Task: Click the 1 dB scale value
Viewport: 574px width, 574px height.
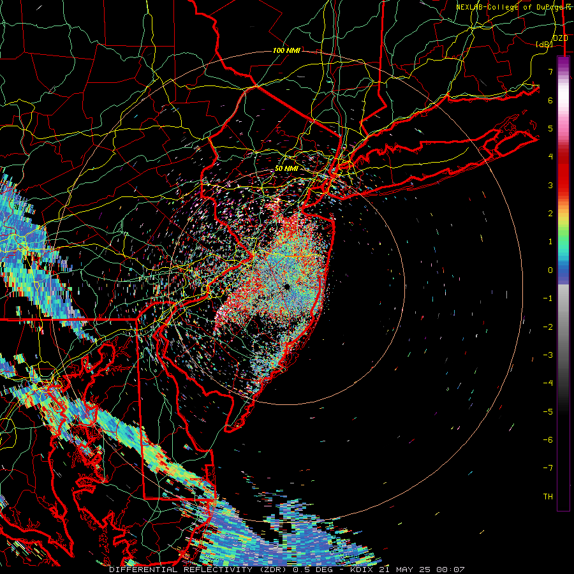Action: click(x=550, y=242)
